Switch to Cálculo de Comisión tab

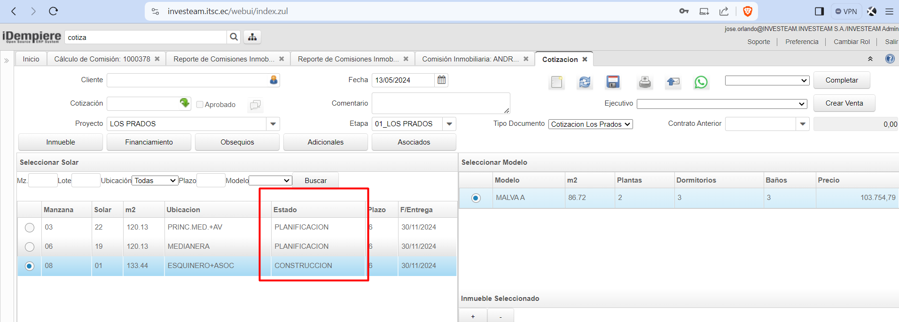[x=102, y=59]
